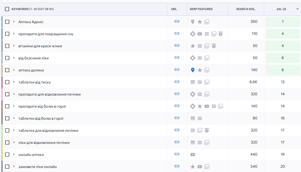
Task: Click knowledge icon for від безсоння ліки
Action: (193, 58)
